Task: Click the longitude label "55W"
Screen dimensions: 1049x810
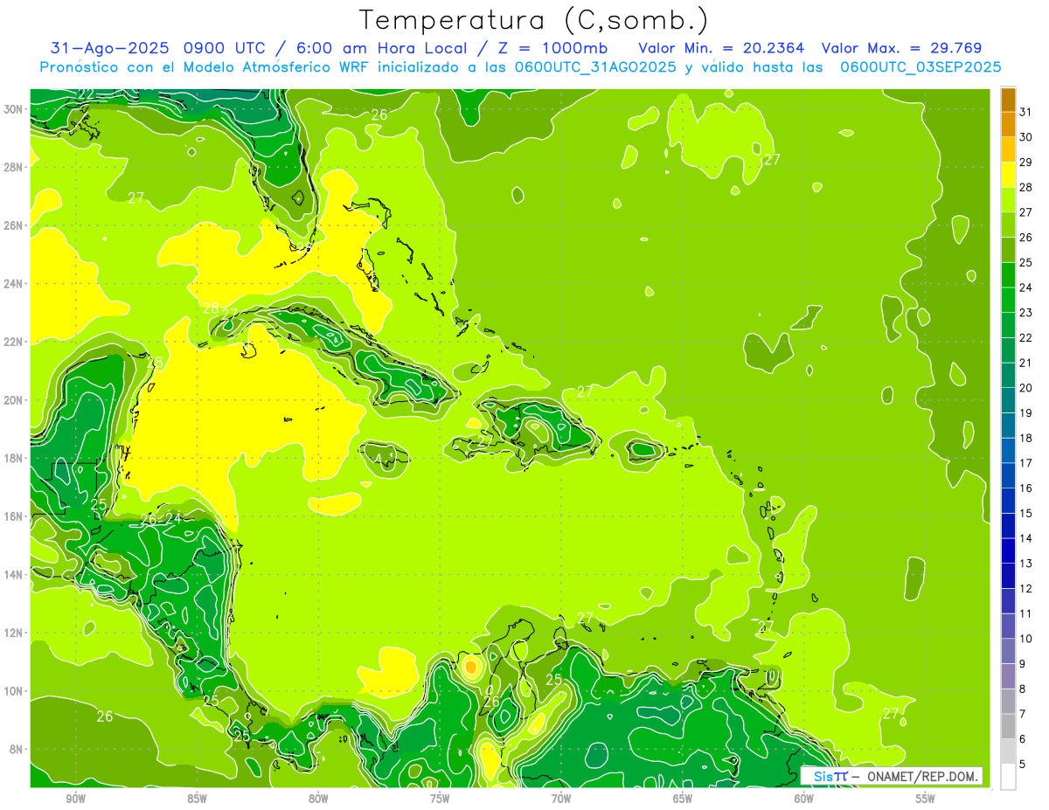Action: pos(925,799)
